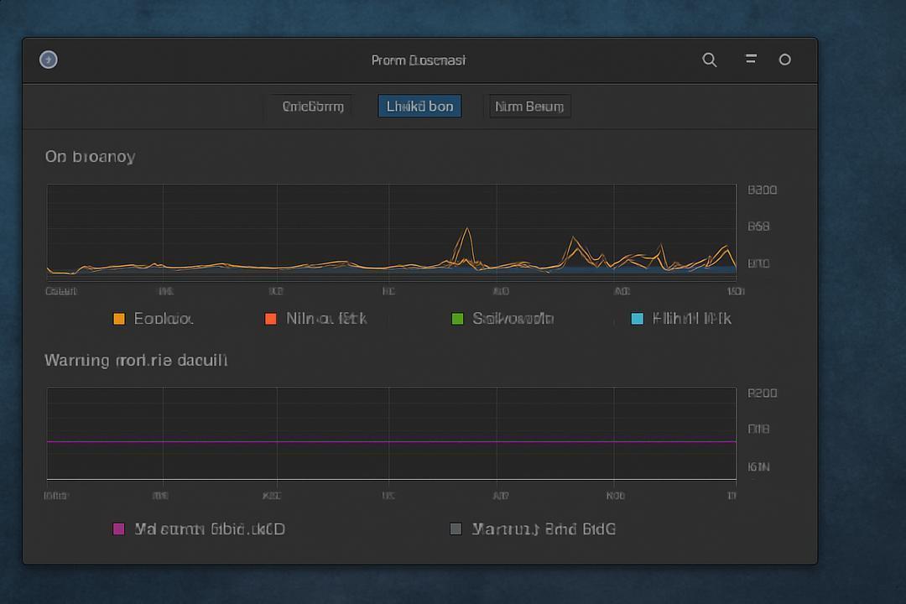Select the 'Nirm Berum' tab
This screenshot has width=906, height=604.
[529, 107]
